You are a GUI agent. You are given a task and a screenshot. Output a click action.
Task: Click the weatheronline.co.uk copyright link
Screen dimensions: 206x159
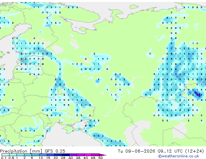point(179,156)
